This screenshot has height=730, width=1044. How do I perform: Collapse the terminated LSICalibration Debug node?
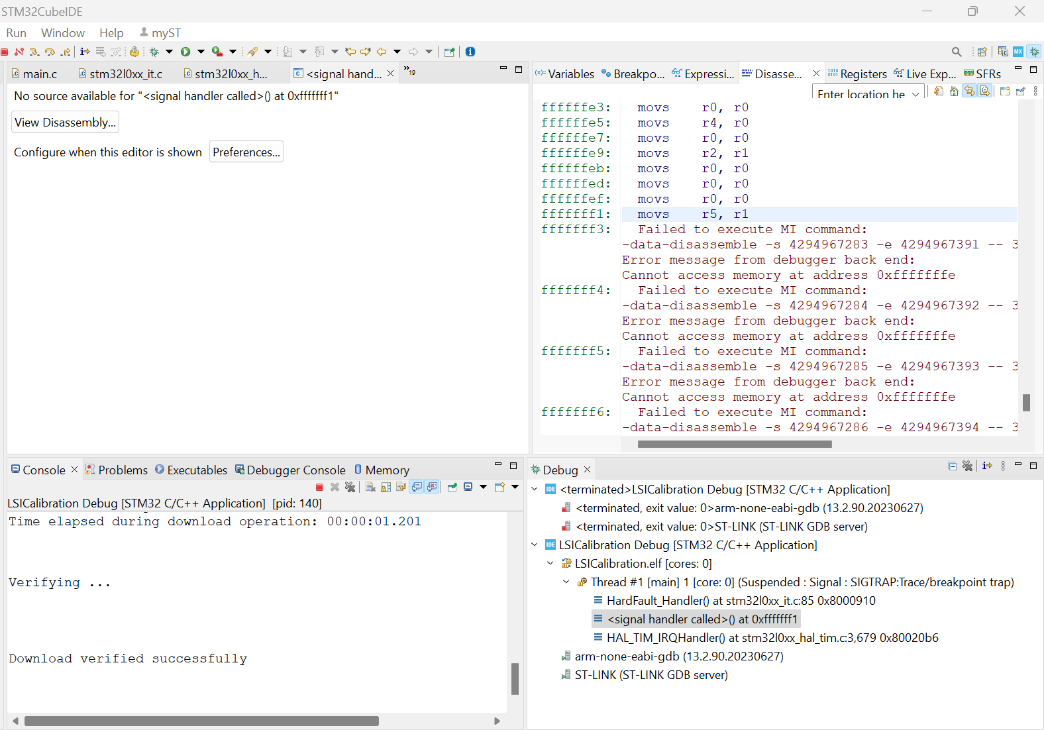[535, 490]
